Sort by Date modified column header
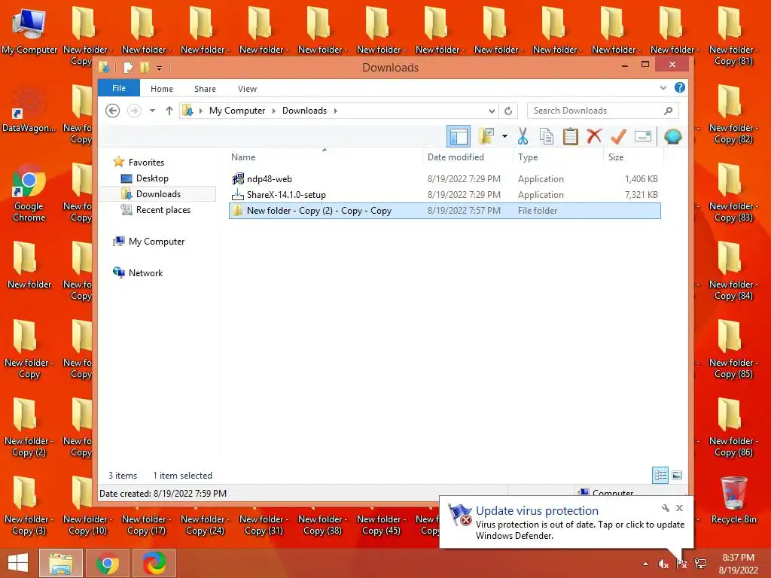The image size is (771, 578). pos(467,157)
